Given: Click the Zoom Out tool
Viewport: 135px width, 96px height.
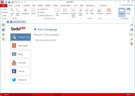Looking at the screenshot, I should pyautogui.click(x=17, y=12).
